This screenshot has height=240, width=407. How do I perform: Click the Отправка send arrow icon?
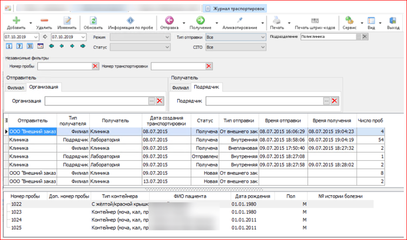click(x=169, y=20)
